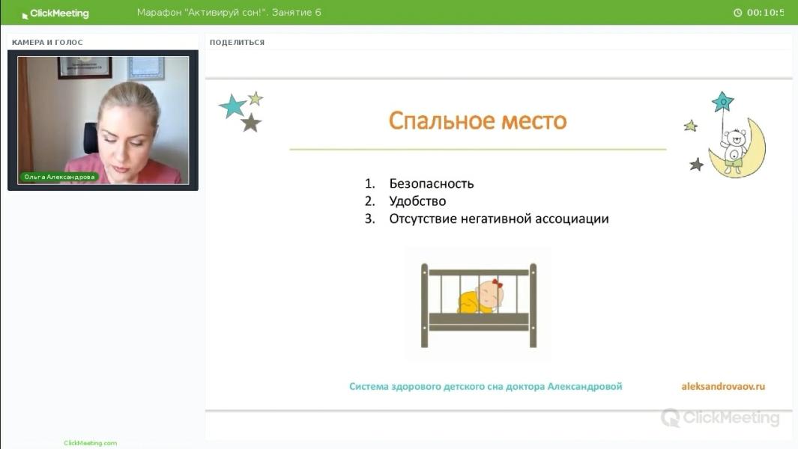Open the "Камера и голос" panel header
The width and height of the screenshot is (798, 449).
[x=47, y=43]
